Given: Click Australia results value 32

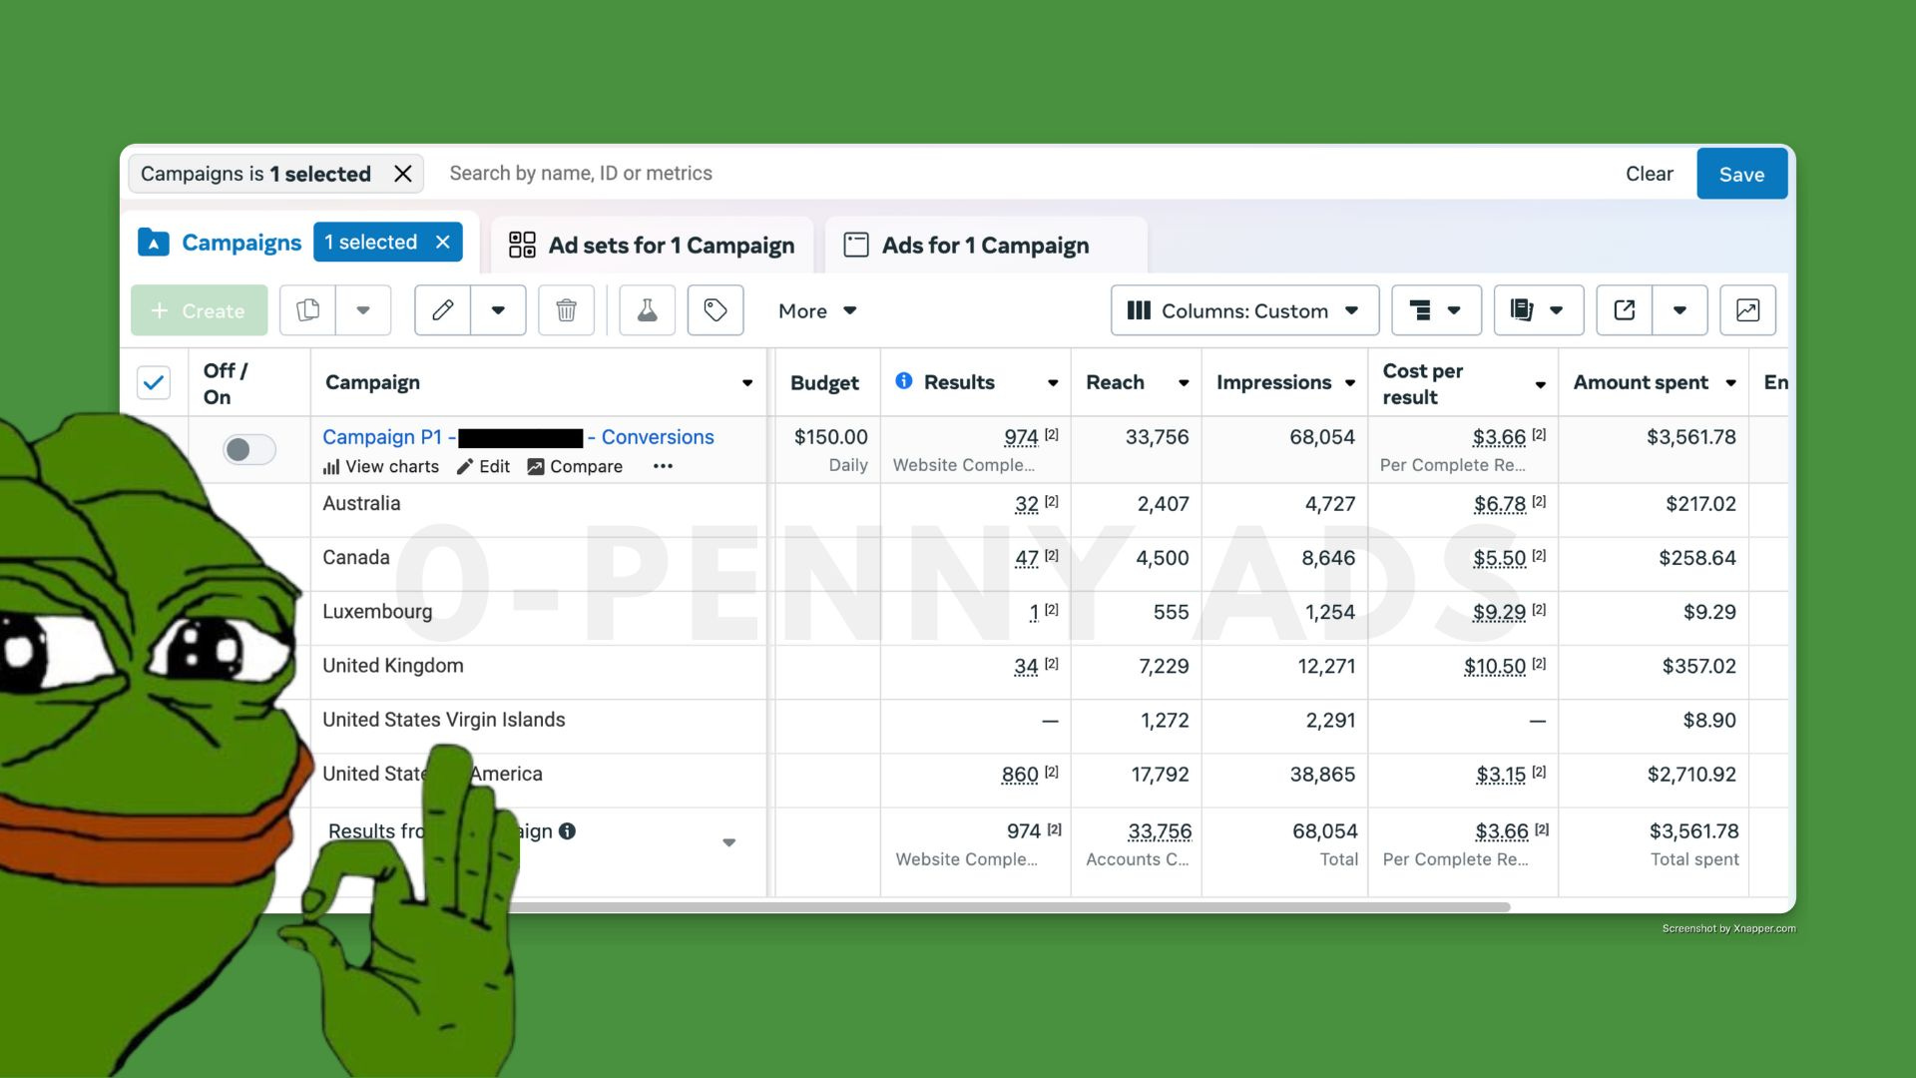Looking at the screenshot, I should click(1027, 504).
